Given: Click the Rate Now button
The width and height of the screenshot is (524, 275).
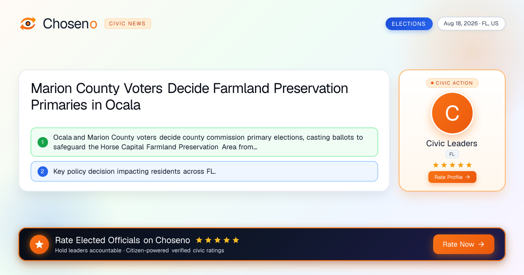Looking at the screenshot, I should 464,244.
